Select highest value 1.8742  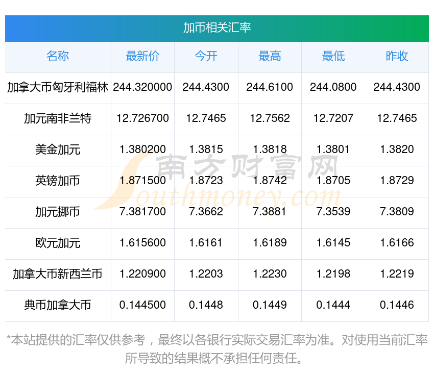pos(270,181)
